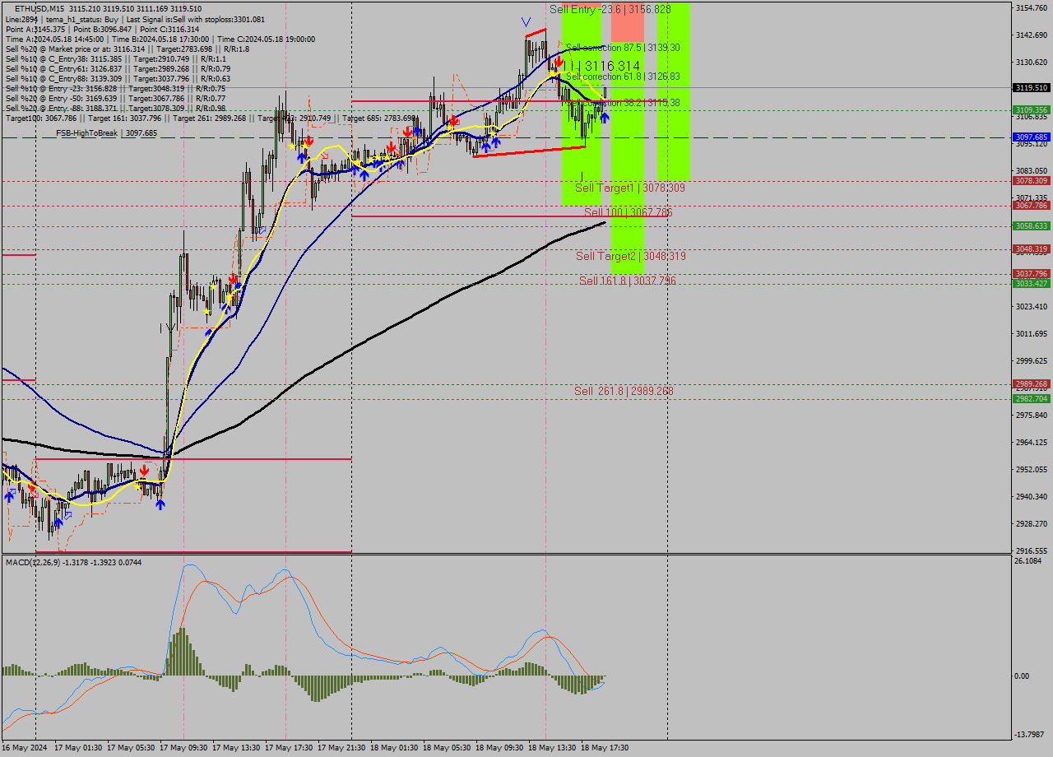Image resolution: width=1053 pixels, height=757 pixels.
Task: Click the ETHUSD,M15 chart title
Action: tap(37, 7)
